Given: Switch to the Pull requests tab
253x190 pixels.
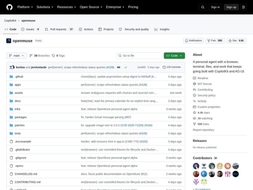Looking at the screenshot, I should [59, 29].
